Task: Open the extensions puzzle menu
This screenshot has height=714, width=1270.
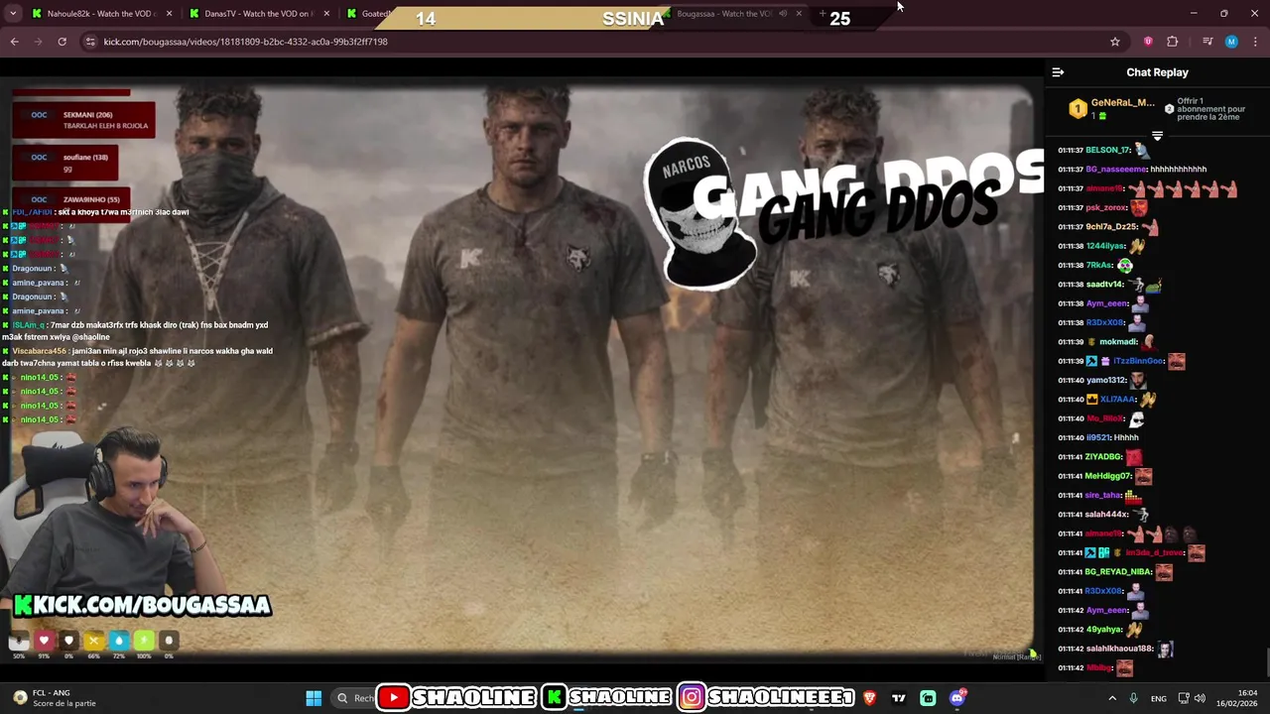Action: pos(1173,42)
